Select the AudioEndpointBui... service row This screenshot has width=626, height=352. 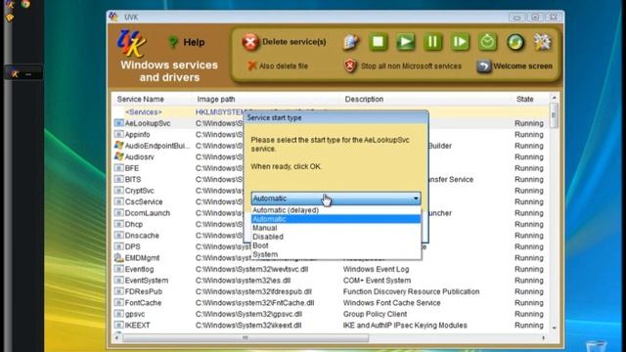pos(331,146)
